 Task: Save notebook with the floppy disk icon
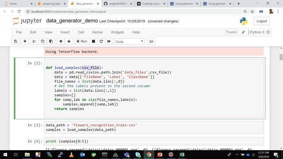(16, 42)
